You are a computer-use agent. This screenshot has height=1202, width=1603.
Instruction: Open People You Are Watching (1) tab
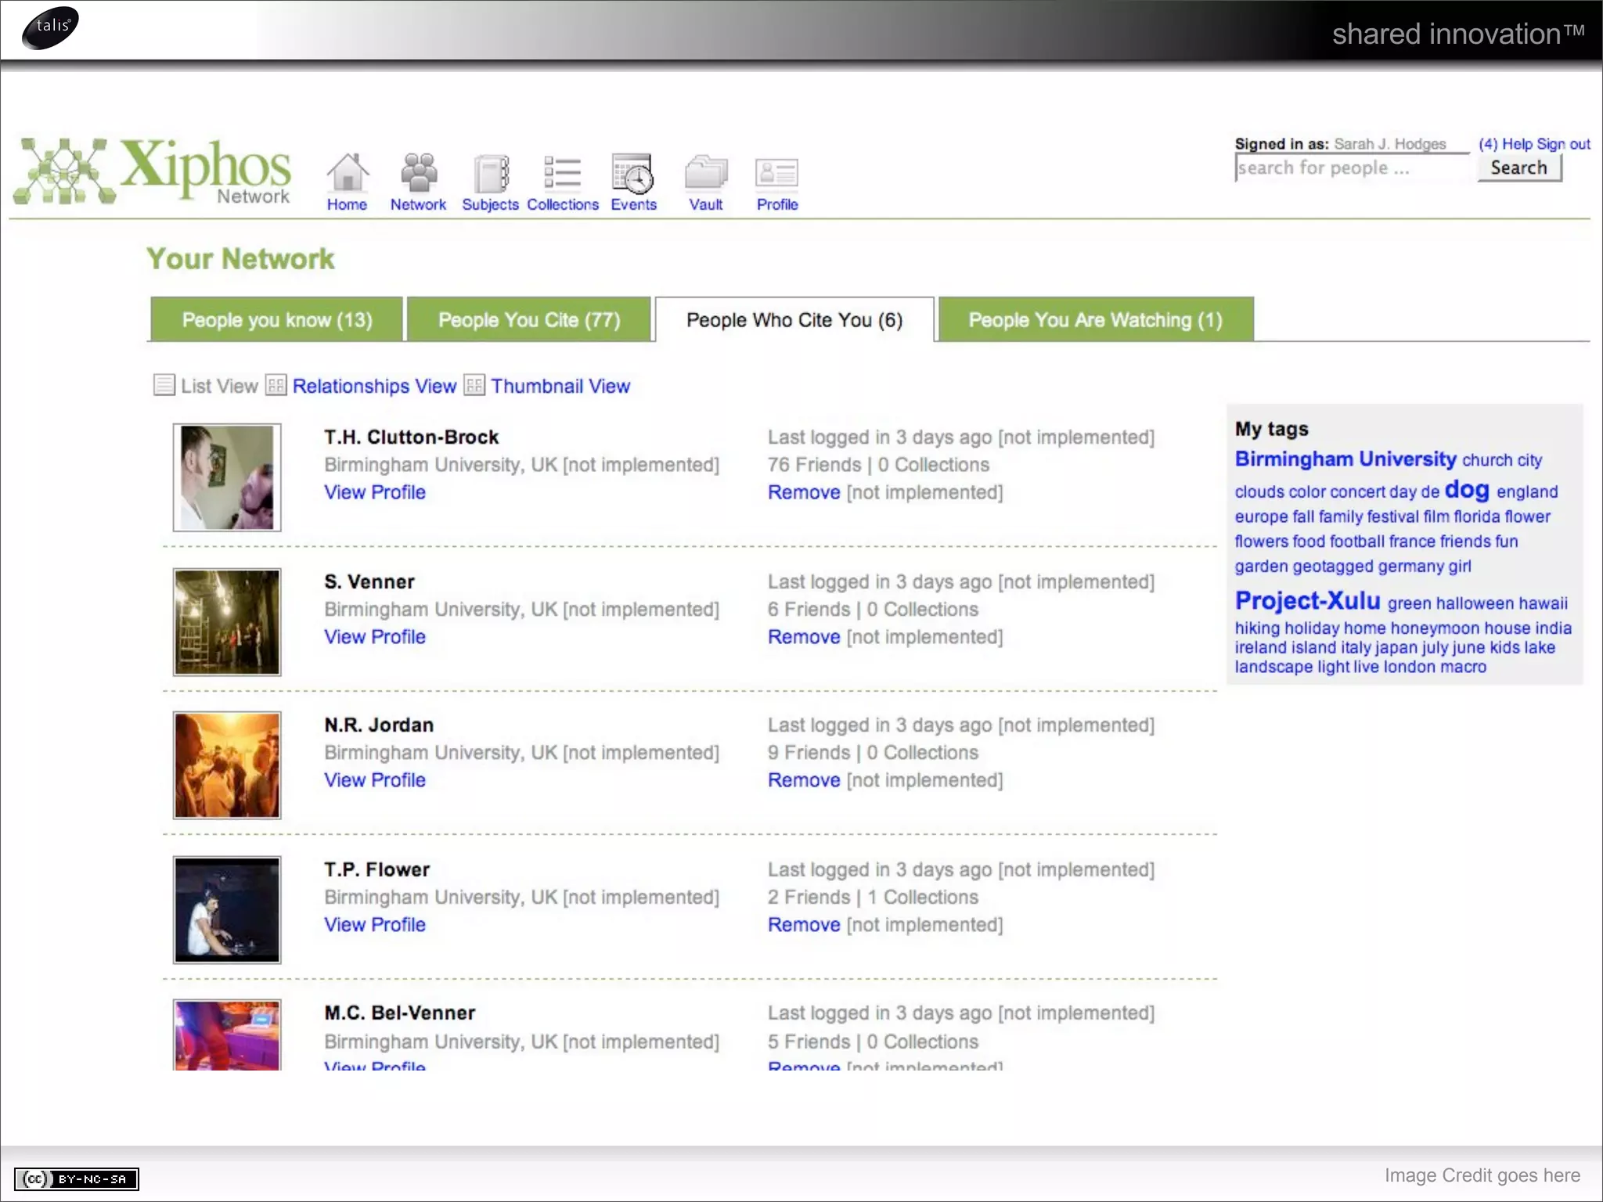(1096, 319)
